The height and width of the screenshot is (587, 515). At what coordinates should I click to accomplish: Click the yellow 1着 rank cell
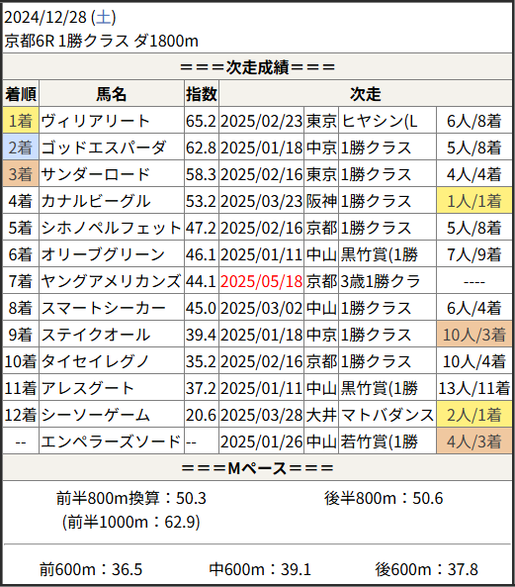[x=21, y=121]
